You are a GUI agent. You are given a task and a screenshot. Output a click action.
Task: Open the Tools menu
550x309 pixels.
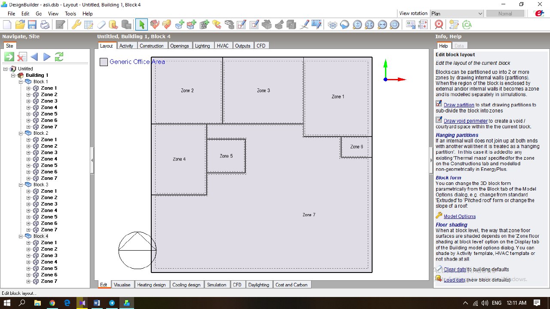pos(70,14)
